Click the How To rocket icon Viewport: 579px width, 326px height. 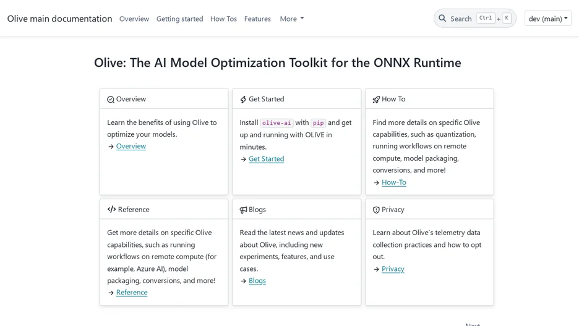376,100
